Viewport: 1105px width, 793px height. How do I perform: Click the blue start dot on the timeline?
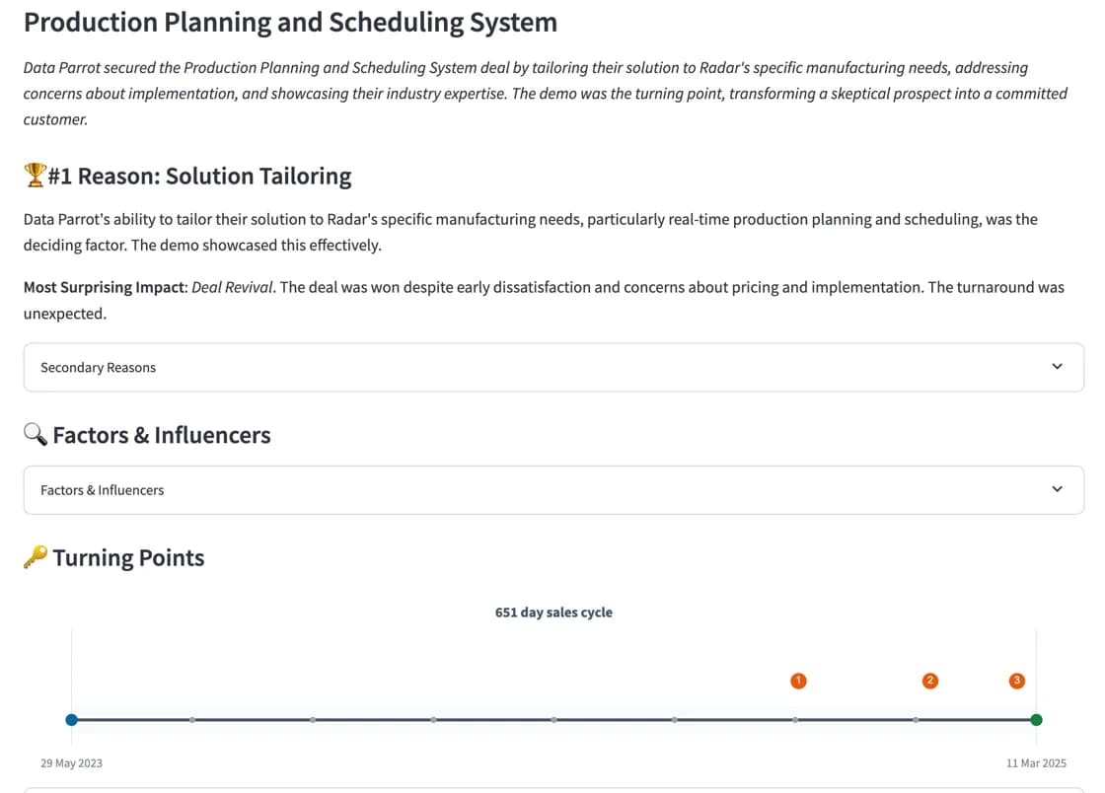point(71,720)
